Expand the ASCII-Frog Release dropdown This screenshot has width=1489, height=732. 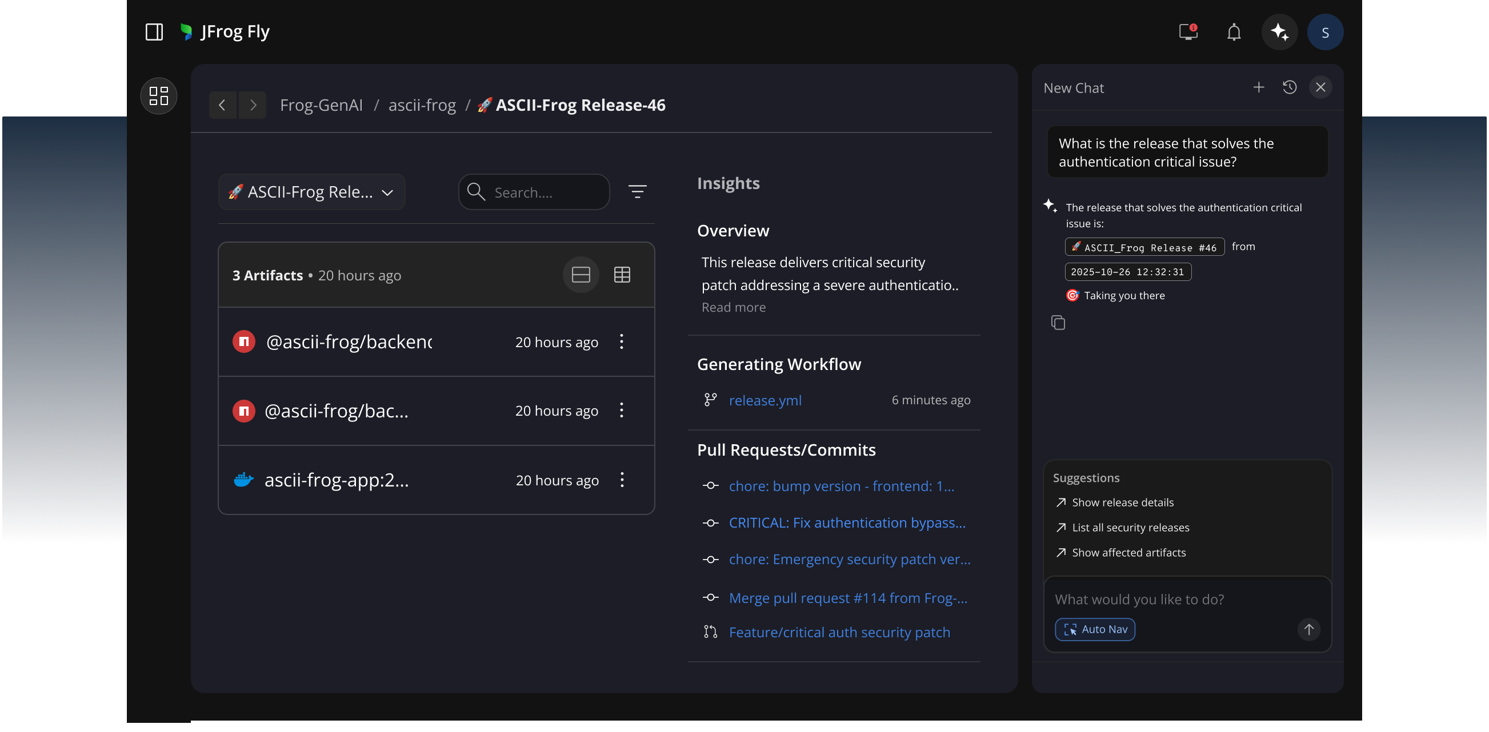(x=311, y=192)
